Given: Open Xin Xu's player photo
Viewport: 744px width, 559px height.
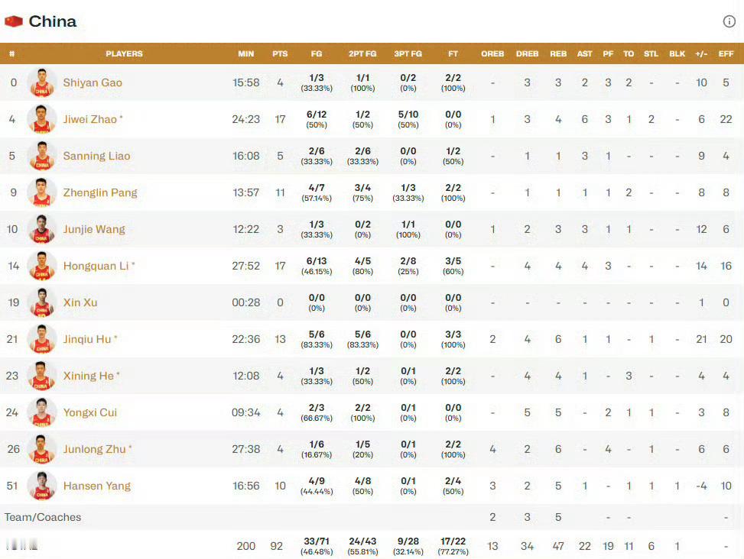Looking at the screenshot, I should click(42, 302).
